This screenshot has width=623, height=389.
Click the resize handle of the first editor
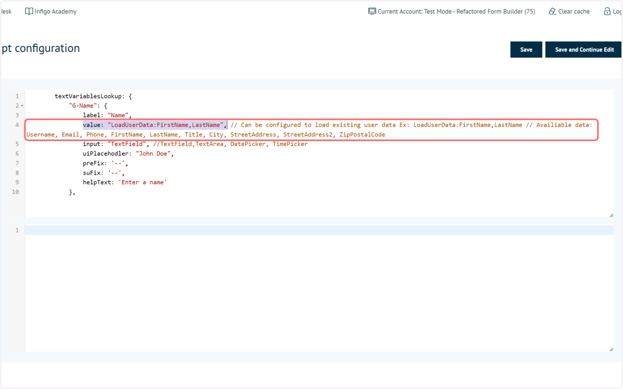(611, 215)
